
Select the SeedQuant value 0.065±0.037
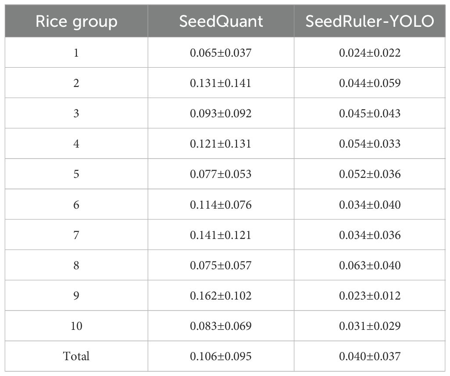coord(221,53)
